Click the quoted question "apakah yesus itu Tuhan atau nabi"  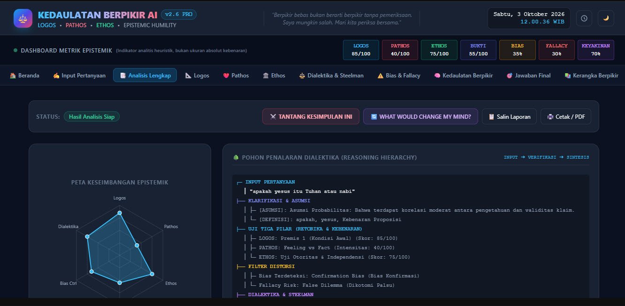click(302, 191)
